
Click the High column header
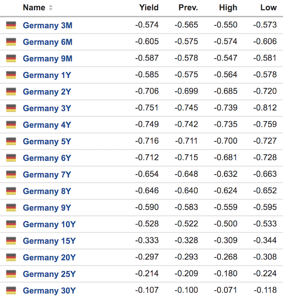228,7
